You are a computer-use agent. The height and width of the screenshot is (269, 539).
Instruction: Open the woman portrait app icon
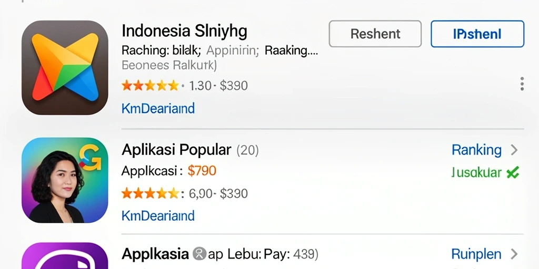[x=65, y=180]
